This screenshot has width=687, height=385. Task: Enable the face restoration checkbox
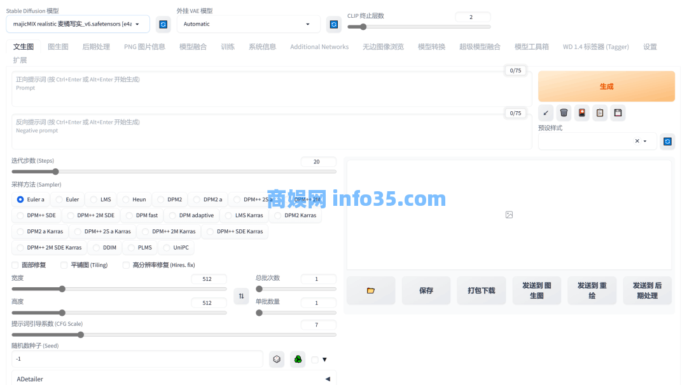[15, 265]
